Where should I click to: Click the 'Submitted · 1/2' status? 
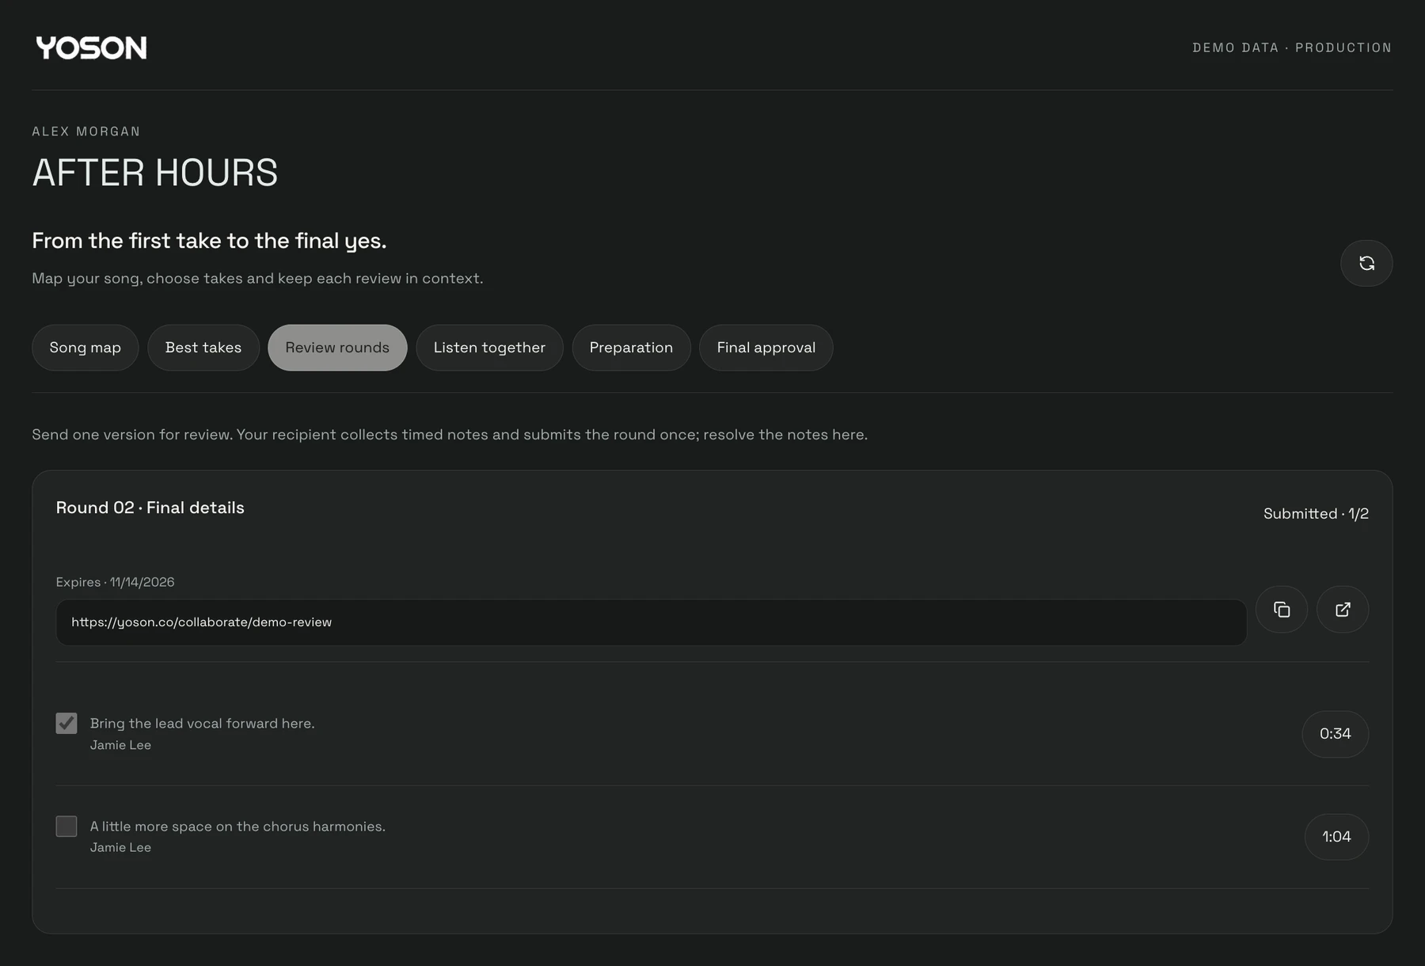coord(1316,514)
